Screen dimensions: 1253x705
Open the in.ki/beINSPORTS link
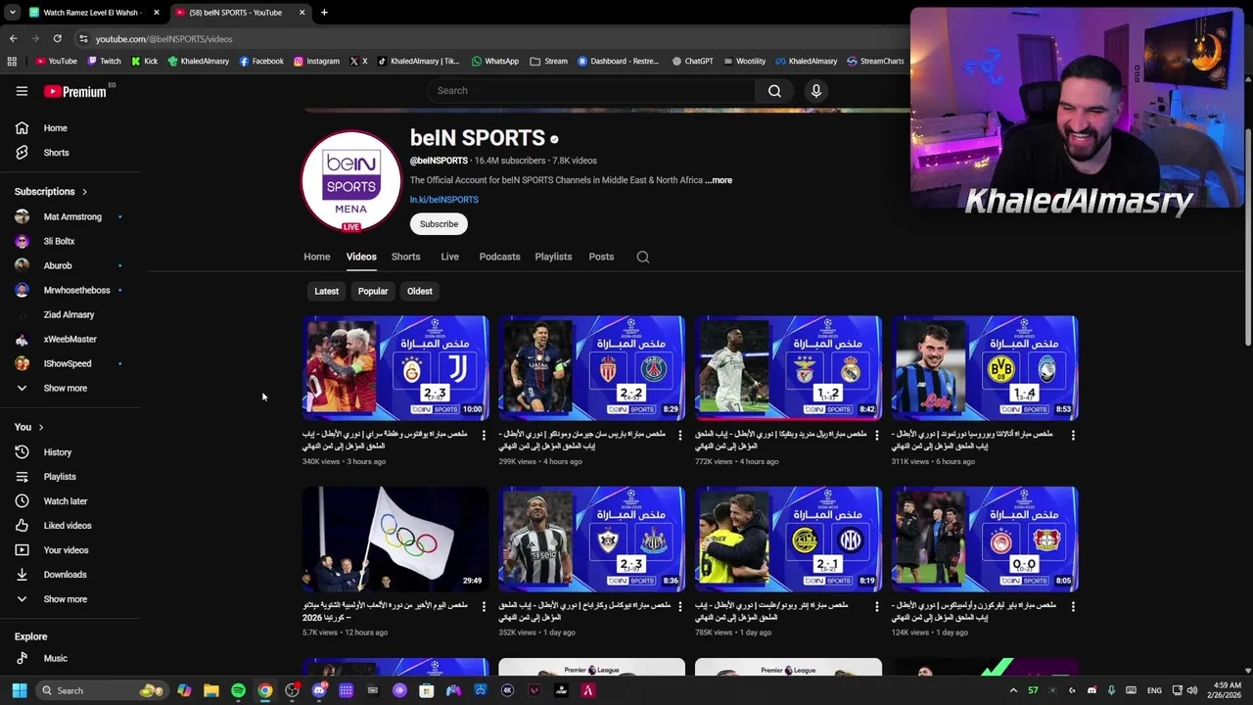pyautogui.click(x=443, y=200)
